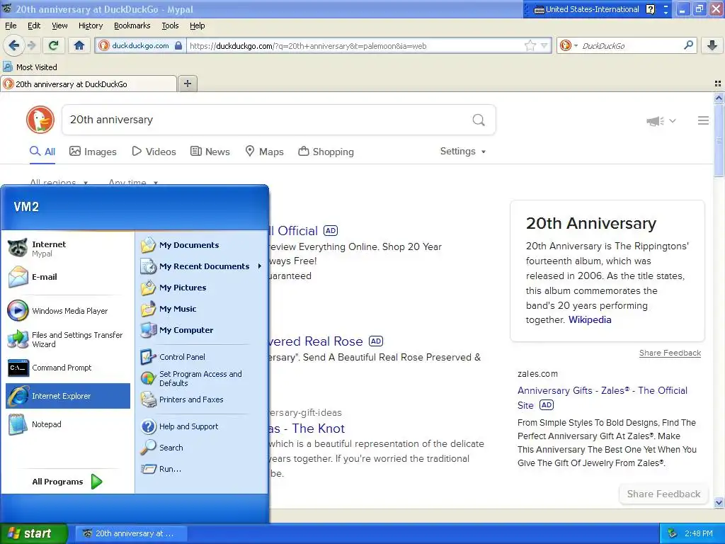Screen dimensions: 725x544
Task: Open the address bar history dropdown arrow
Action: (544, 46)
